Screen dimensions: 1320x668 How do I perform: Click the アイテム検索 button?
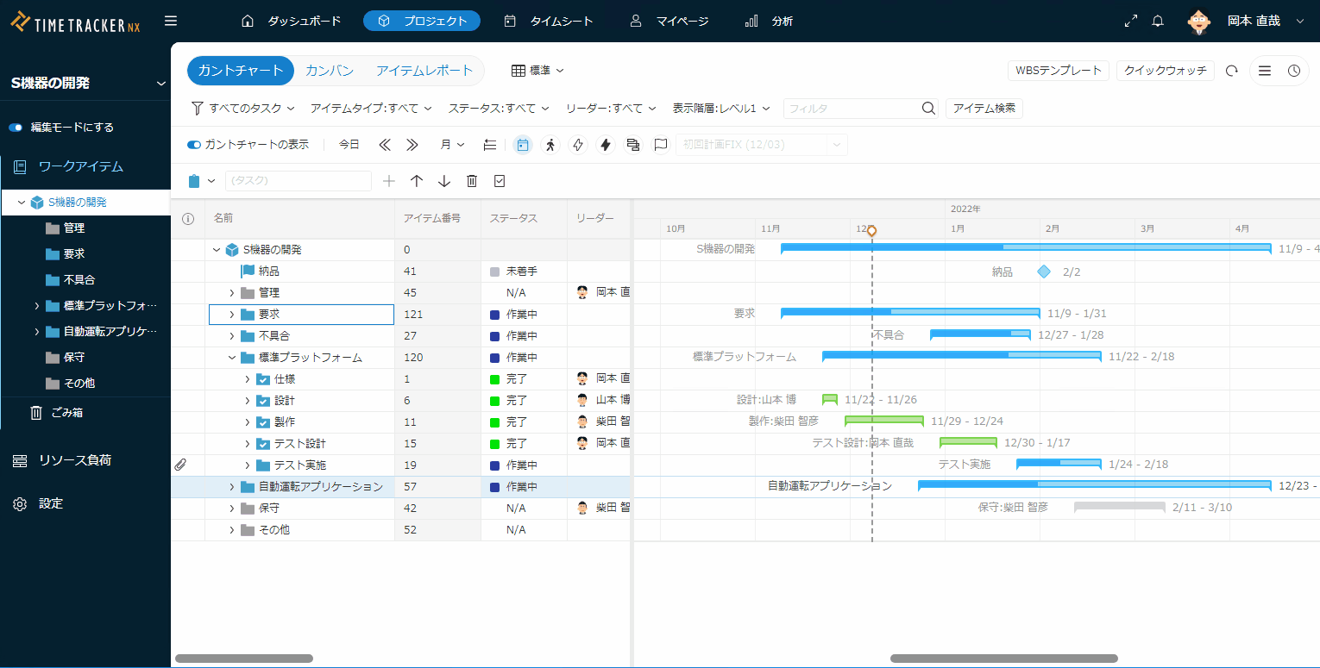click(x=984, y=109)
